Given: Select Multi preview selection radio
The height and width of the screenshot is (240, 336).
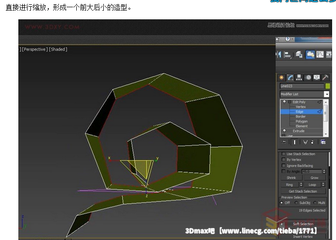Looking at the screenshot, I should tap(315, 203).
